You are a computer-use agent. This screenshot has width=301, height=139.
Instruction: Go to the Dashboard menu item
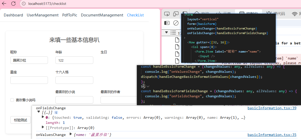pos(13,15)
